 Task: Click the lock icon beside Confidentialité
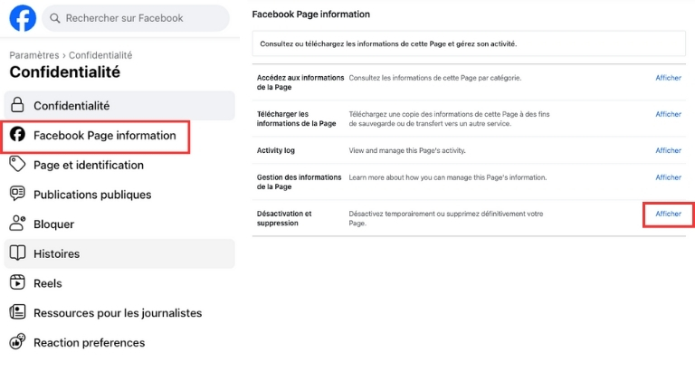(x=17, y=105)
